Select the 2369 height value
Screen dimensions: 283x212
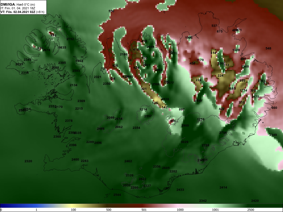[81, 101]
